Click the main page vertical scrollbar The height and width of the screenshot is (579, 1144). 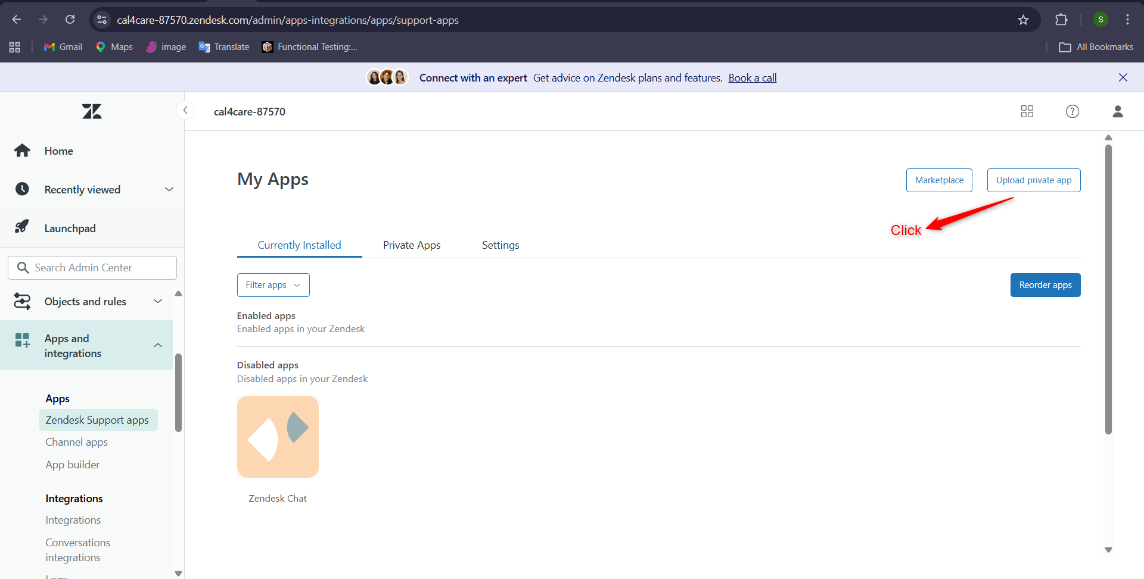[x=1108, y=289]
